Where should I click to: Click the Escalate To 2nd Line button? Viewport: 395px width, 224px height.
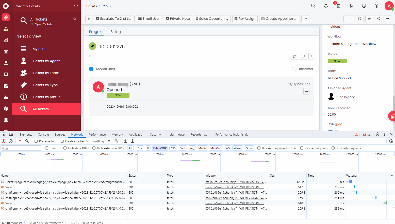114,18
